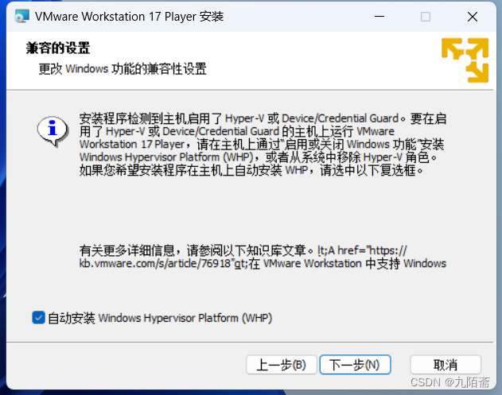Viewport: 502px width, 395px height.
Task: Click the Hyper-V detection description paragraph
Action: pyautogui.click(x=263, y=144)
